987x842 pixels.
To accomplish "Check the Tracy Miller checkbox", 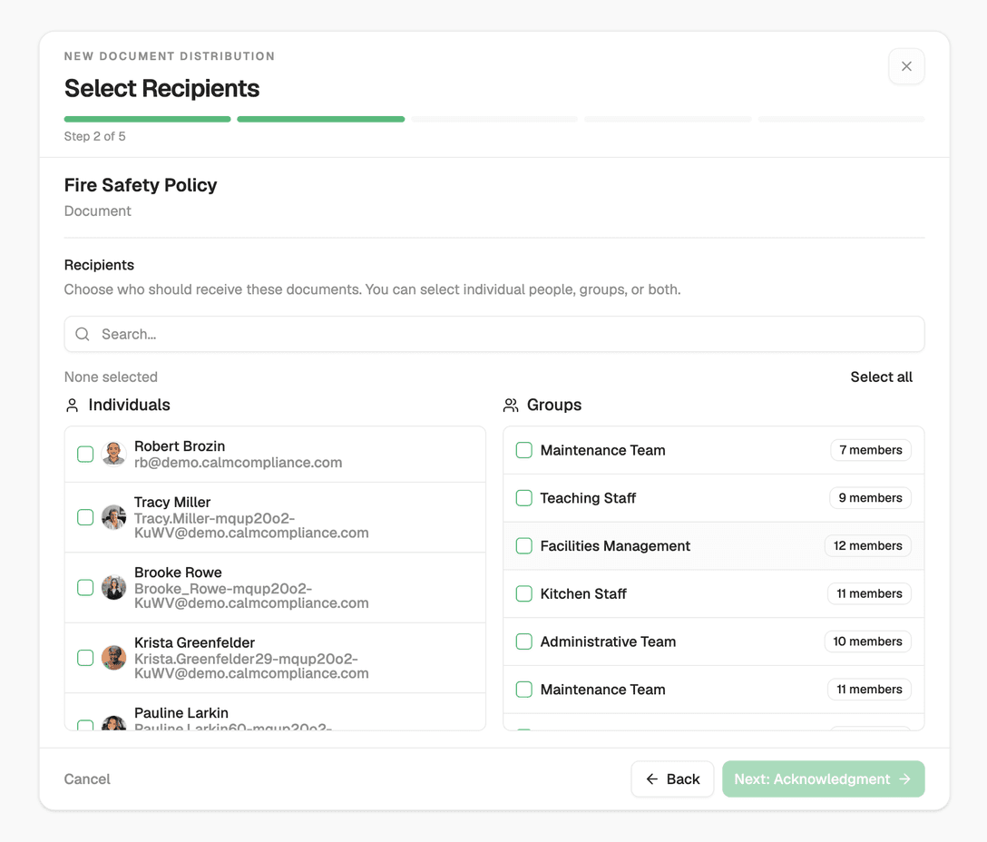I will (x=85, y=517).
